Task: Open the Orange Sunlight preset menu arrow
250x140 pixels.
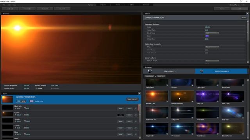Action: pos(192,101)
